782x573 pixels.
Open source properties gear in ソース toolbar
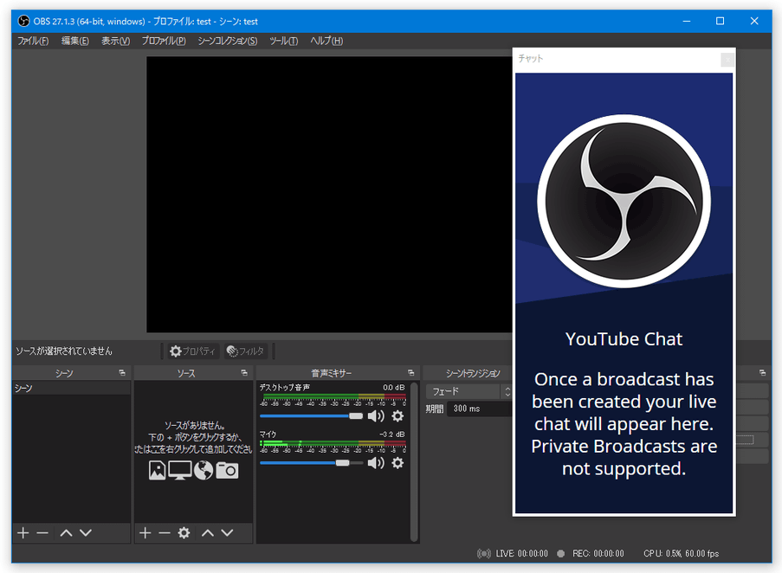click(184, 532)
